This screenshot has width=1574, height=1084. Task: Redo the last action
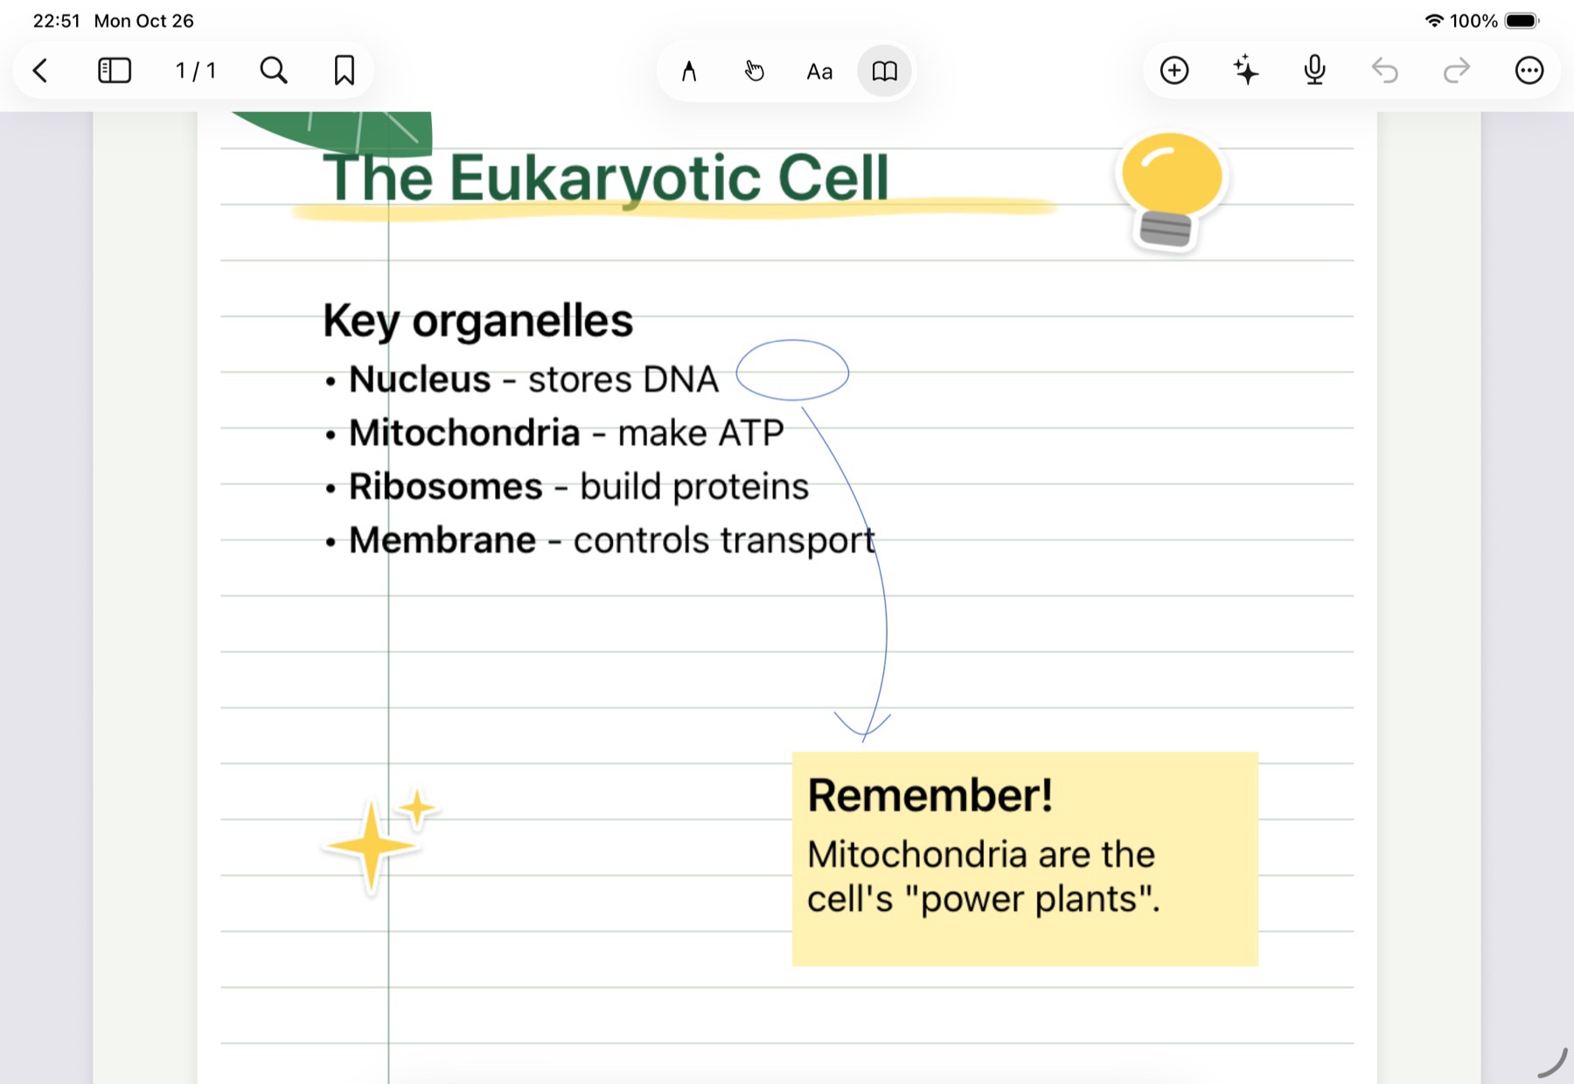[x=1457, y=70]
